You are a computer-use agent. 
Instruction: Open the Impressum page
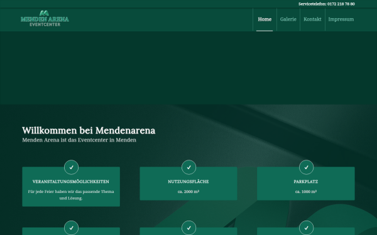pos(341,19)
